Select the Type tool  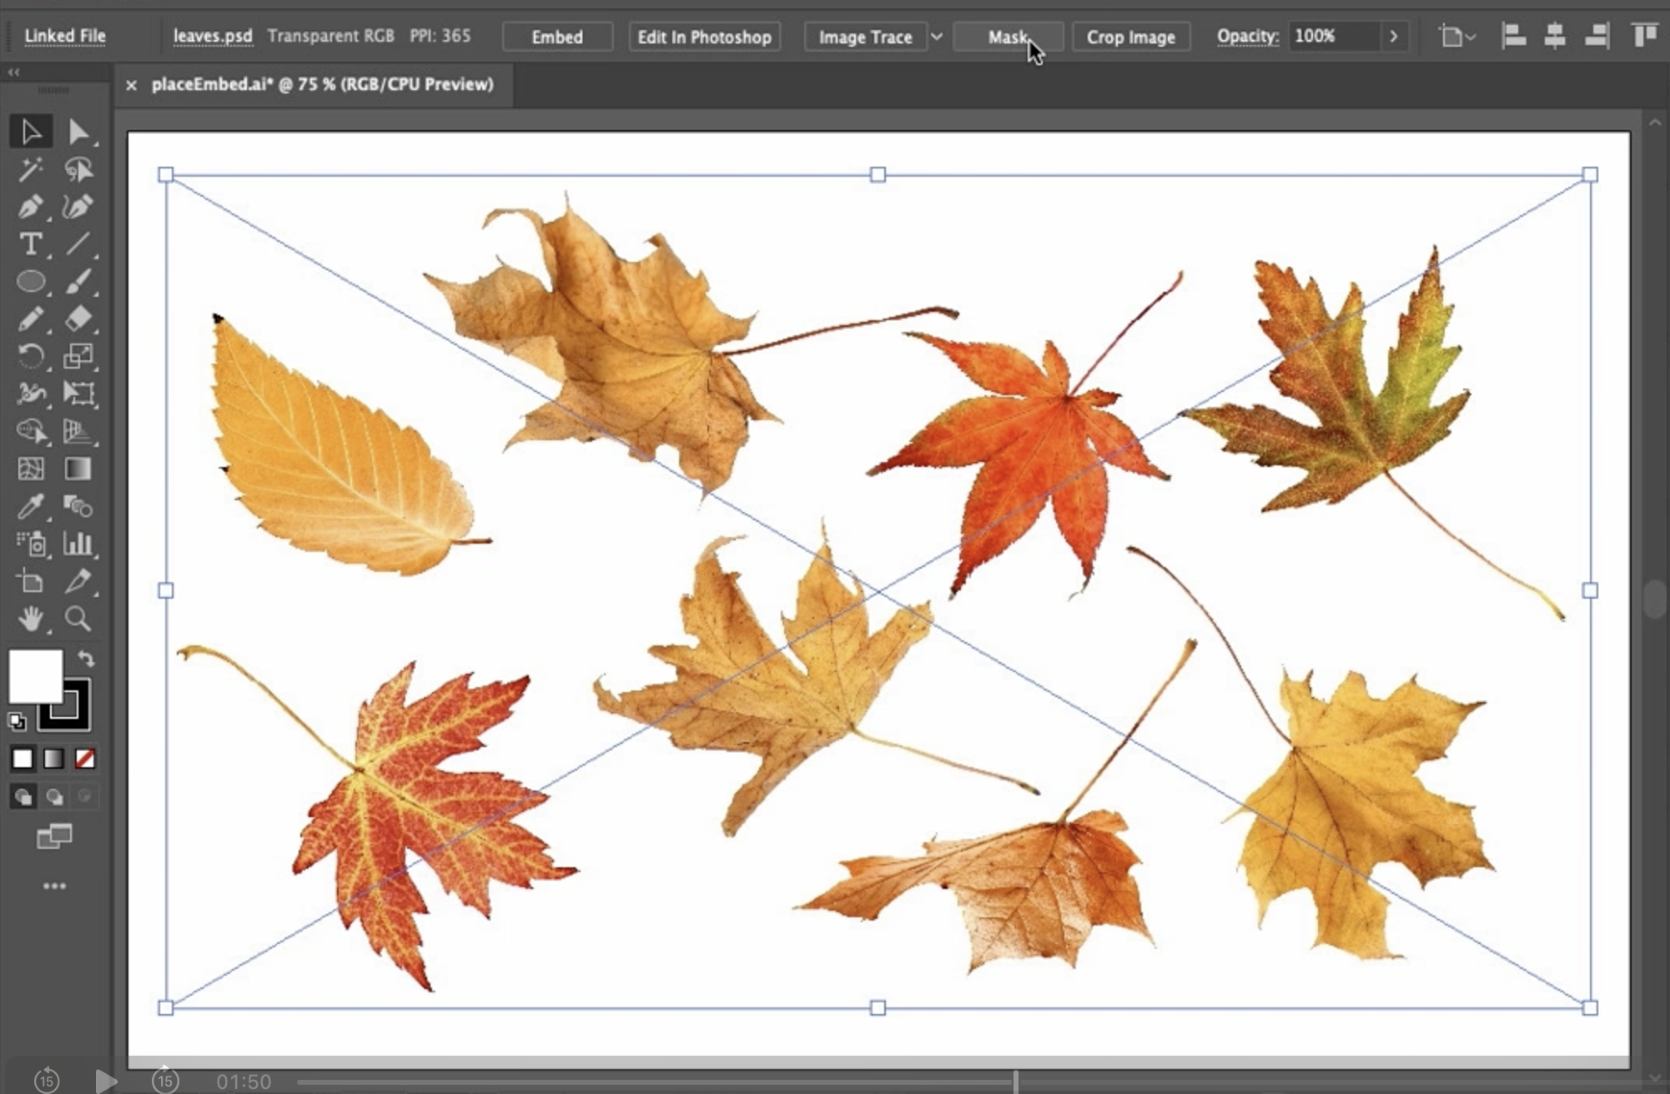click(x=30, y=244)
